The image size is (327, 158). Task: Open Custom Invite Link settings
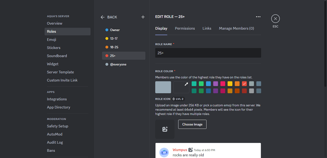(67, 80)
